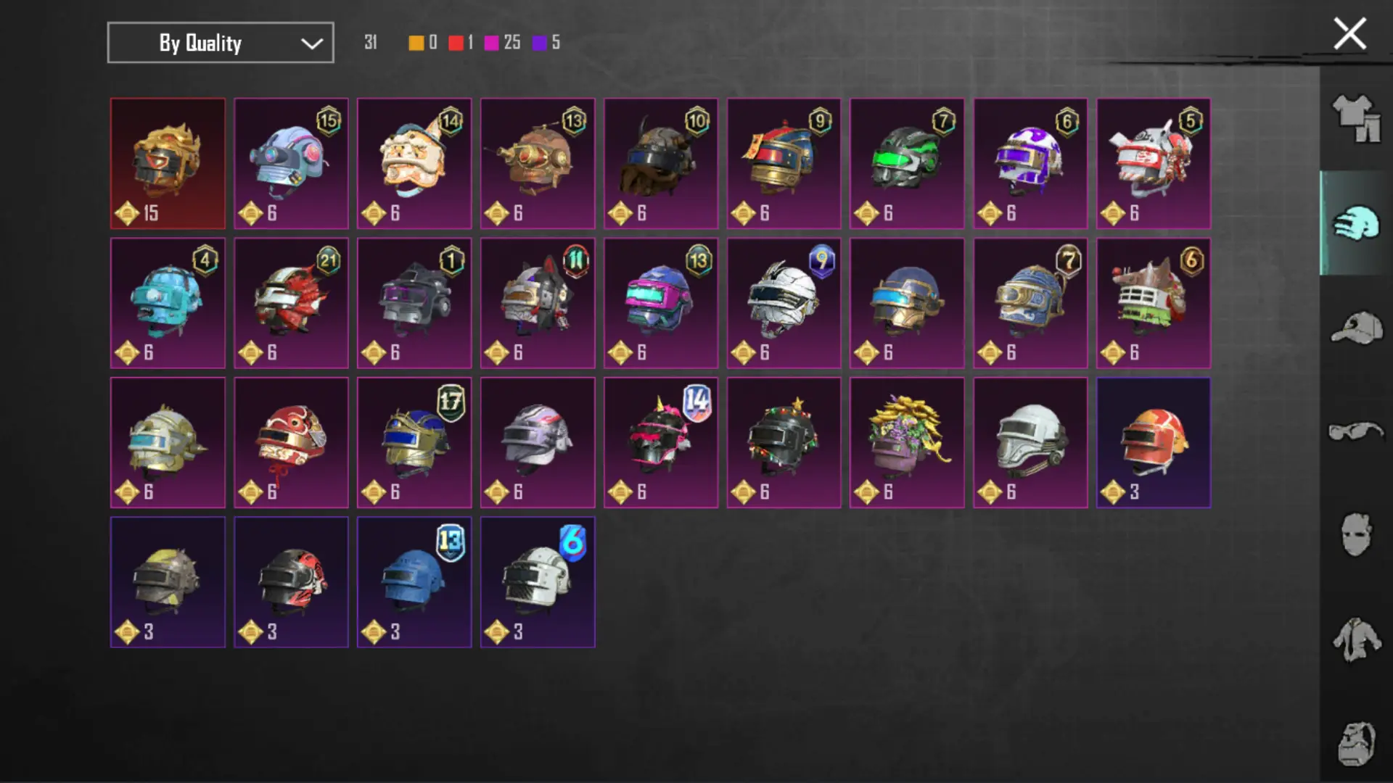Select the golden helmet worth 15
This screenshot has height=783, width=1393.
pyautogui.click(x=168, y=164)
